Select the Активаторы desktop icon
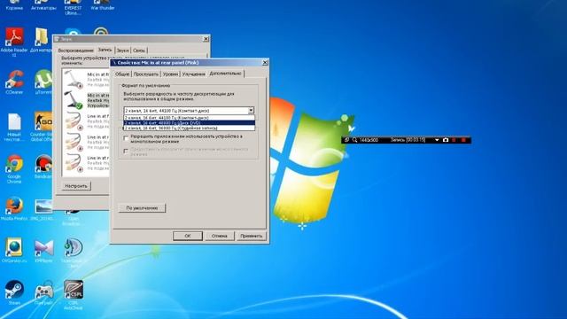567x319 pixels. [43, 5]
